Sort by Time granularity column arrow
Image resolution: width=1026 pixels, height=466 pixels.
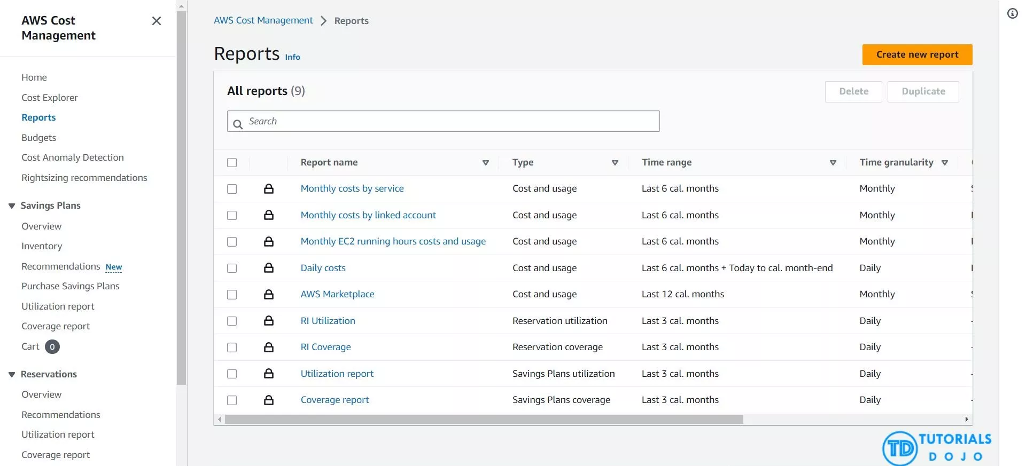pyautogui.click(x=945, y=163)
